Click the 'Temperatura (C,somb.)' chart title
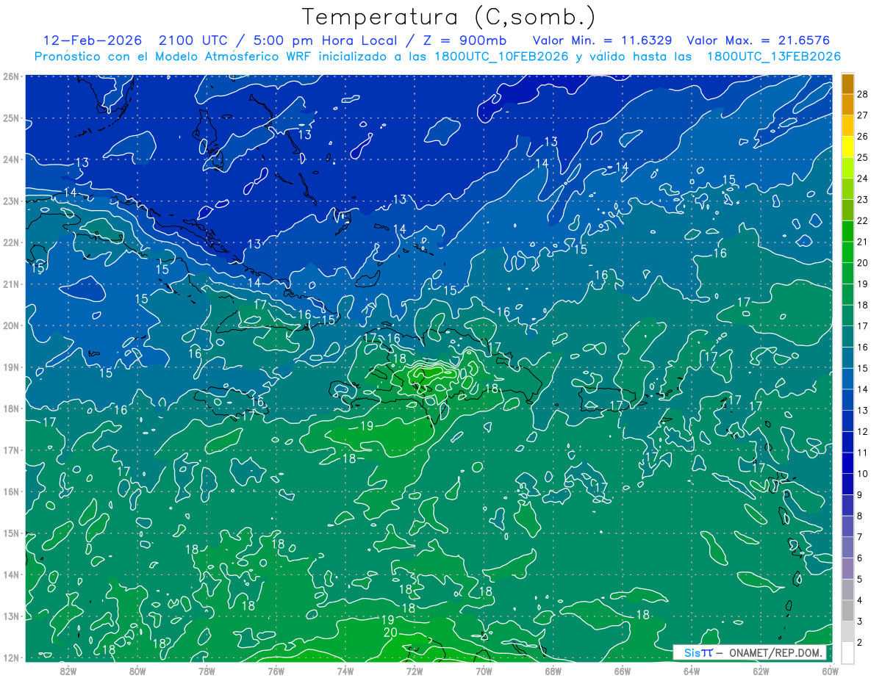The image size is (882, 681). 449,17
